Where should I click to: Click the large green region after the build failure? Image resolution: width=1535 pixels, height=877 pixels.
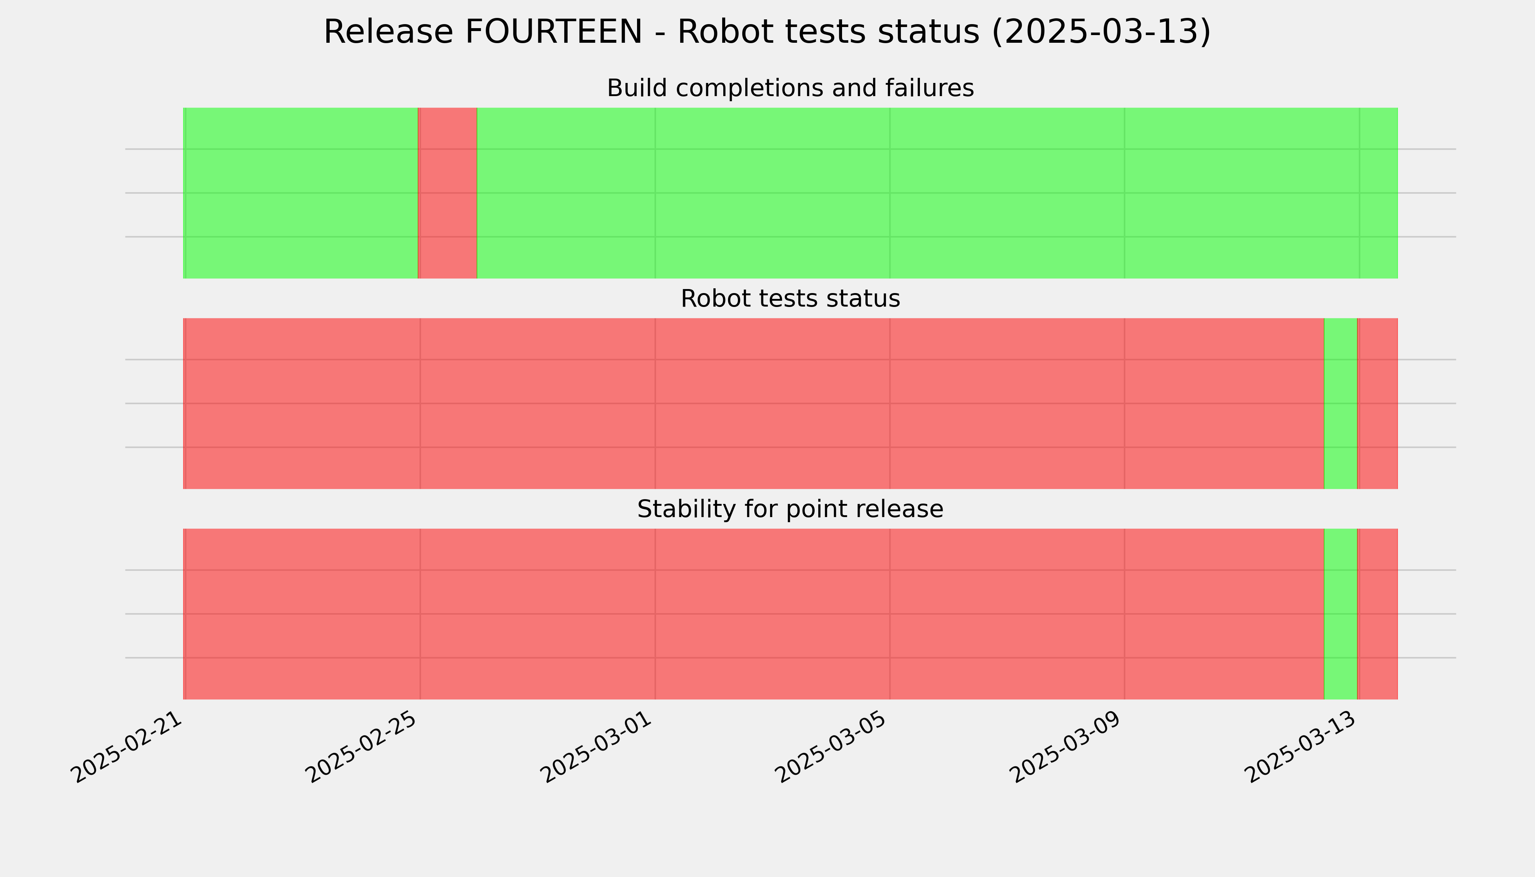pos(918,193)
